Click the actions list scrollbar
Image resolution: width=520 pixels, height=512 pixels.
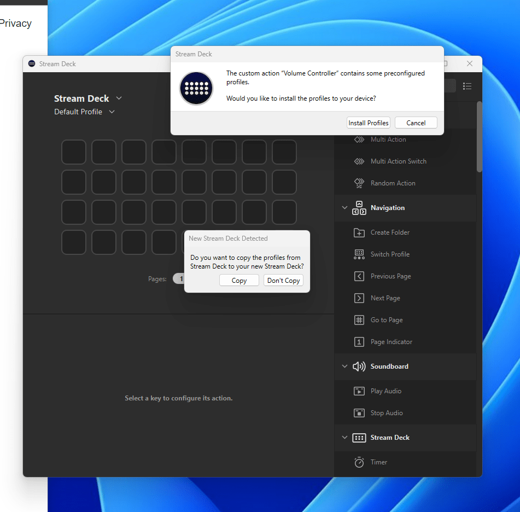[479, 137]
